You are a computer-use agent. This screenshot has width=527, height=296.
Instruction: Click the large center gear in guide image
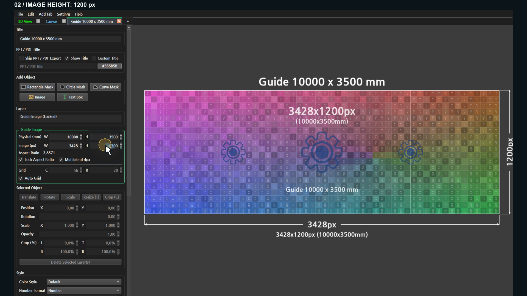click(x=322, y=152)
